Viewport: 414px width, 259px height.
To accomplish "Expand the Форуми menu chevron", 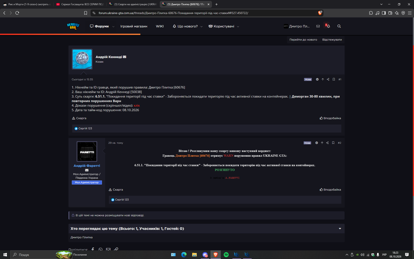I will [113, 27].
